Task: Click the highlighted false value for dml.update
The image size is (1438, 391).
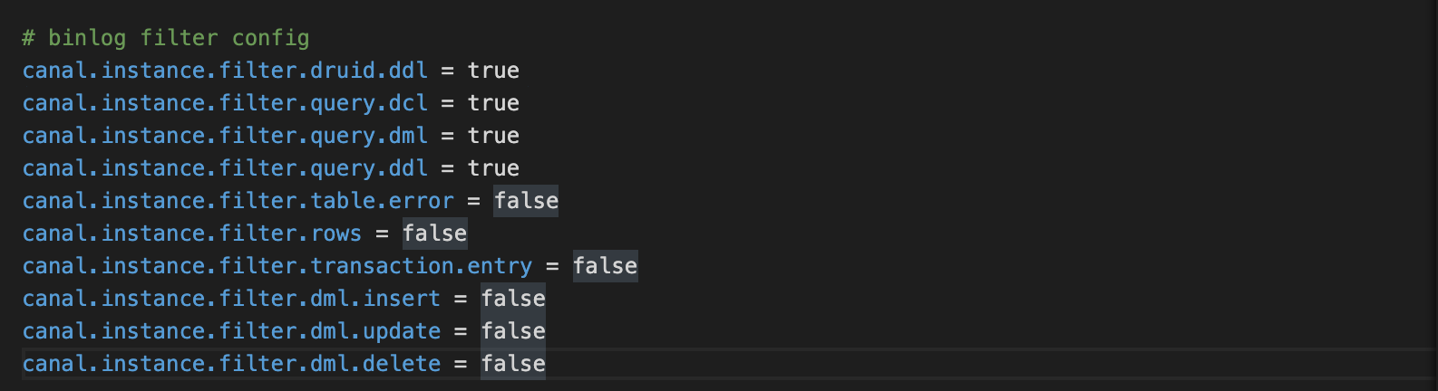Action: coord(513,331)
